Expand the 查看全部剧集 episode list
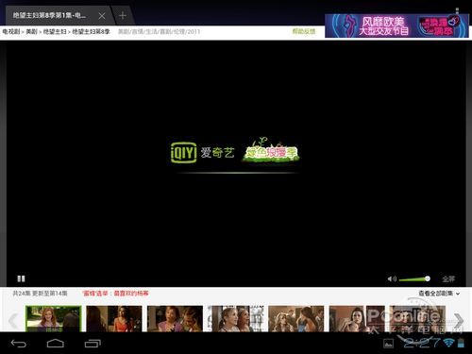The height and width of the screenshot is (354, 472). (439, 294)
